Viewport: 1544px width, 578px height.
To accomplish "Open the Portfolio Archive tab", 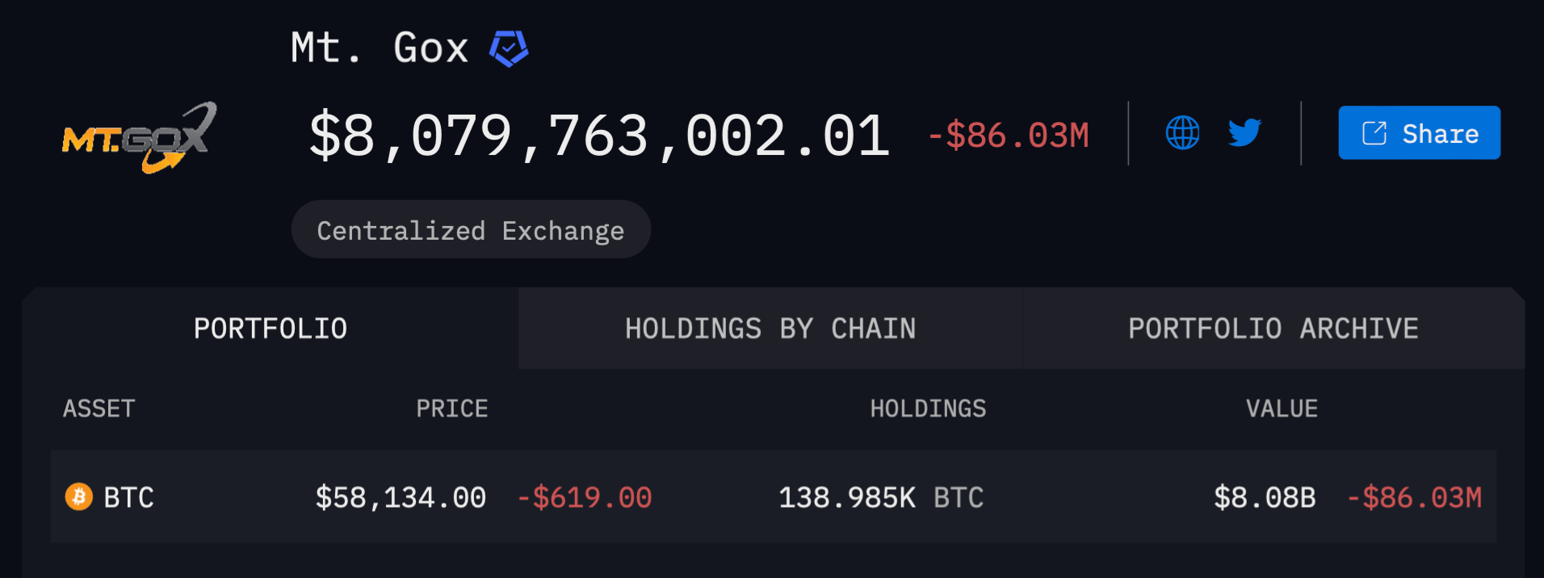I will [1273, 329].
